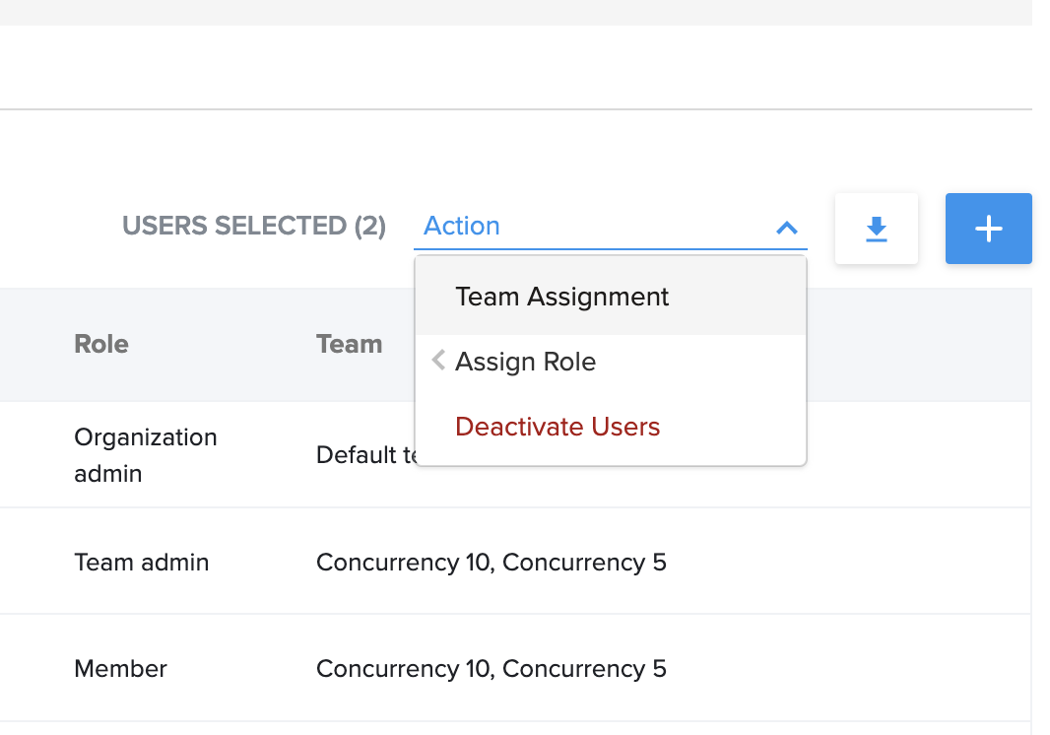Viewport: 1050px width, 735px height.
Task: Click the upward chevron on Action dropdown
Action: point(786,228)
